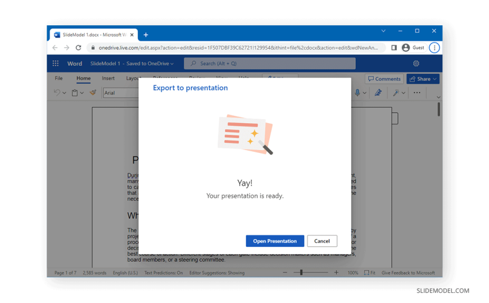This screenshot has width=489, height=303.
Task: Open the settings gear in Word header
Action: coord(416,64)
